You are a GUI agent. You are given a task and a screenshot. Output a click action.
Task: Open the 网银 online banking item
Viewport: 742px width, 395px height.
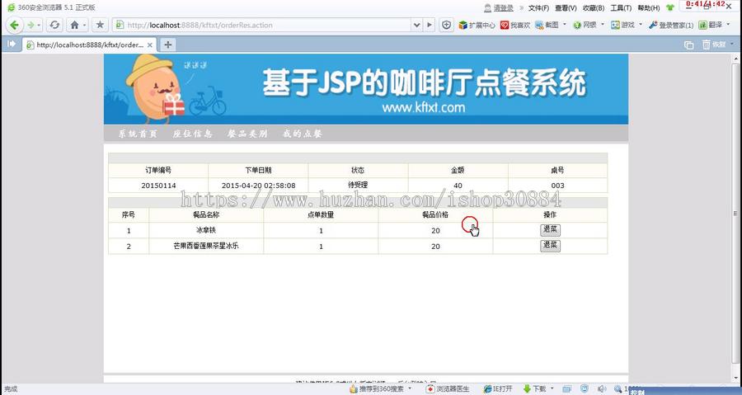click(585, 25)
